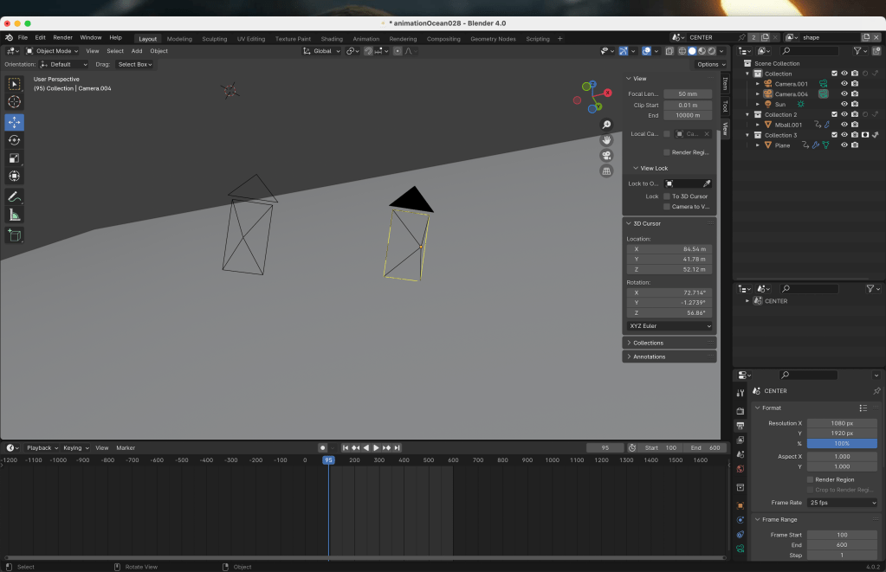
Task: Click the camera view icon in viewport
Action: [607, 155]
